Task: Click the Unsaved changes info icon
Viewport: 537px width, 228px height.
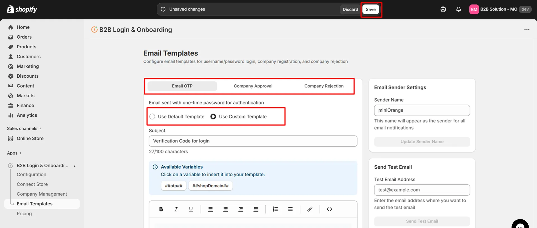Action: pyautogui.click(x=163, y=9)
